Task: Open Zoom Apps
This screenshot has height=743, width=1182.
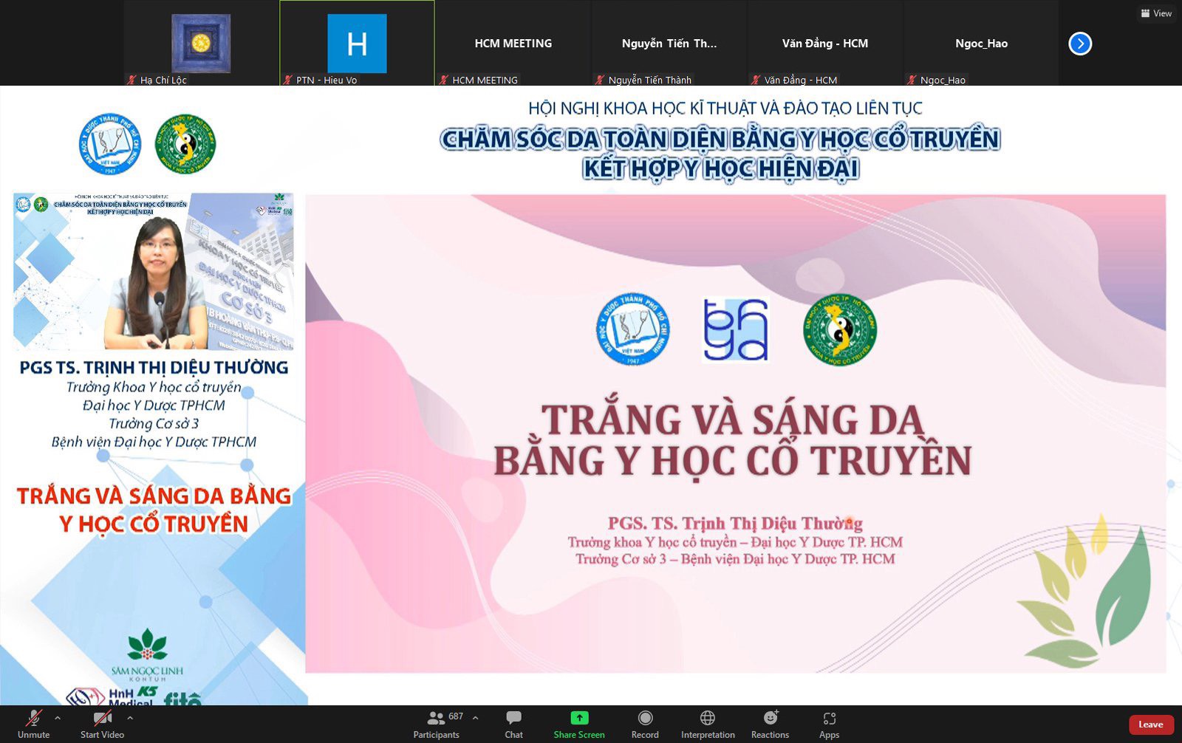Action: [829, 724]
